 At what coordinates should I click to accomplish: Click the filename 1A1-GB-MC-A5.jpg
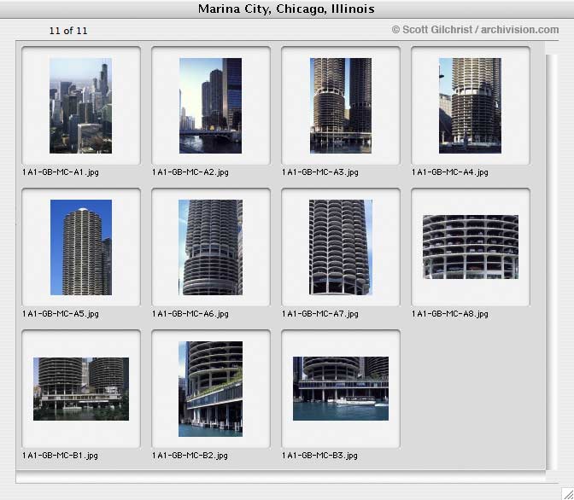click(x=61, y=314)
